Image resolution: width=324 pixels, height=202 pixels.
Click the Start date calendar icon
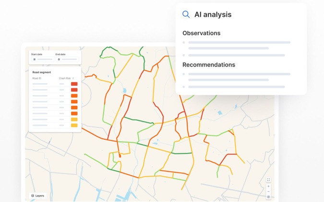pyautogui.click(x=35, y=59)
